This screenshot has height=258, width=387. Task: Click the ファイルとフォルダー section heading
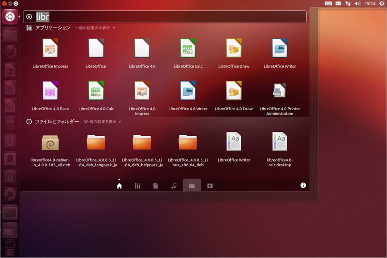[57, 122]
